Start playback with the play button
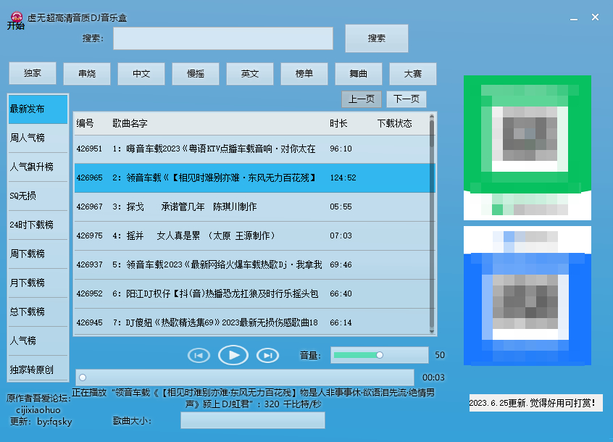Viewport: 613px width, 442px height. pyautogui.click(x=233, y=355)
